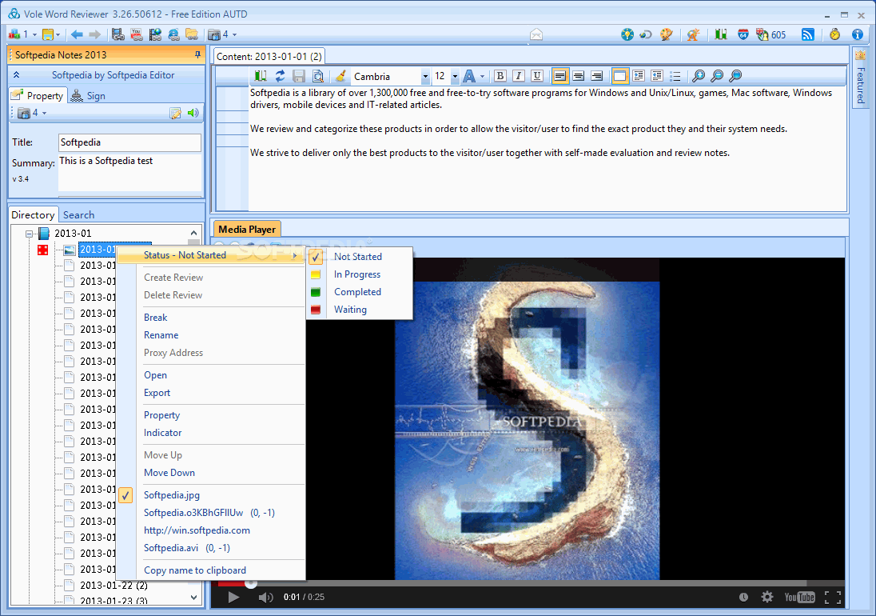This screenshot has height=616, width=876.
Task: Click the fullscreen icon in the media player
Action: [x=832, y=597]
